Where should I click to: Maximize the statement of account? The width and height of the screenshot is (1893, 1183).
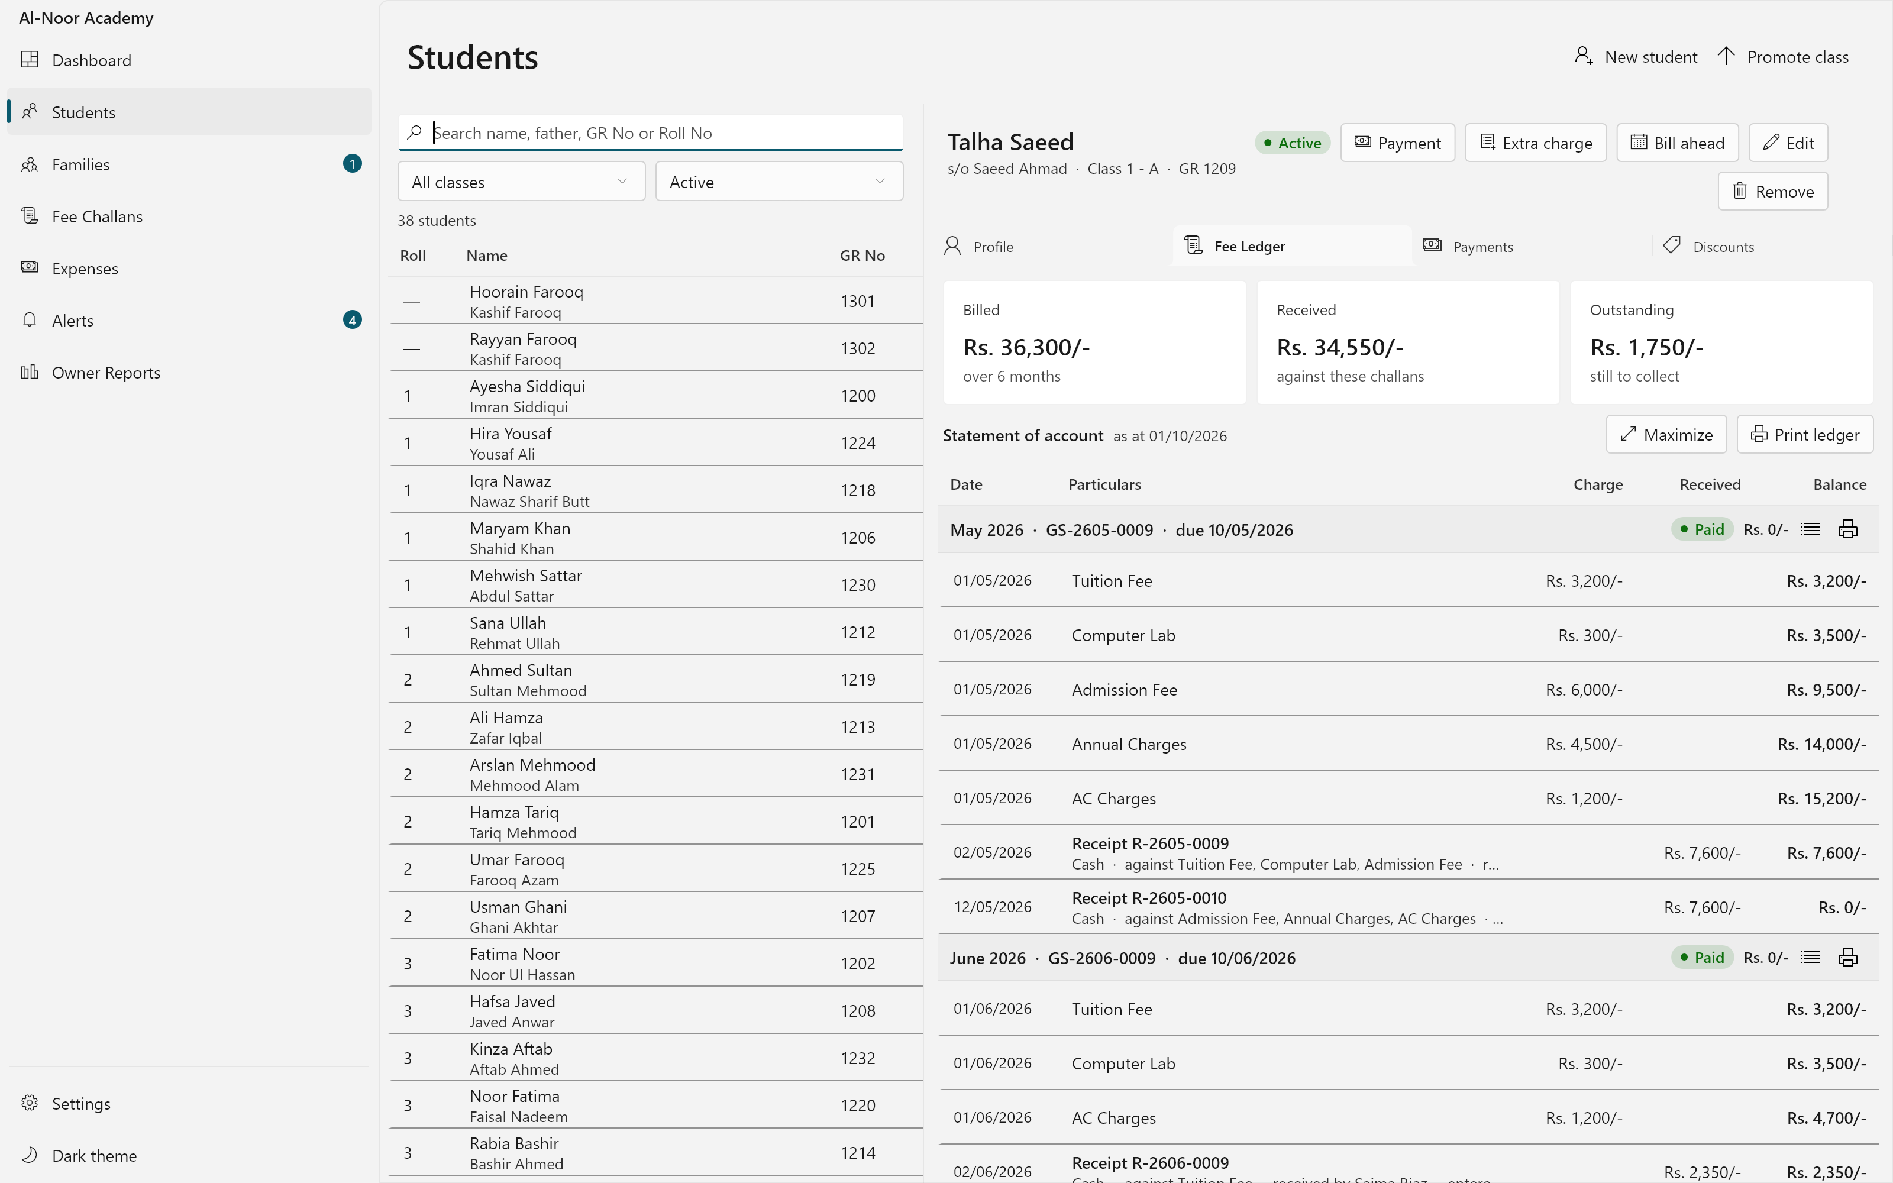(1666, 434)
